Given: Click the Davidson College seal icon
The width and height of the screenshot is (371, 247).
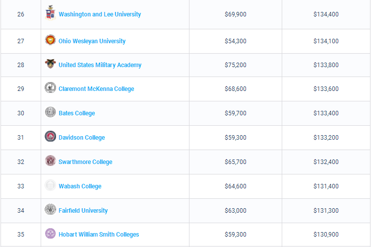Looking at the screenshot, I should [50, 137].
